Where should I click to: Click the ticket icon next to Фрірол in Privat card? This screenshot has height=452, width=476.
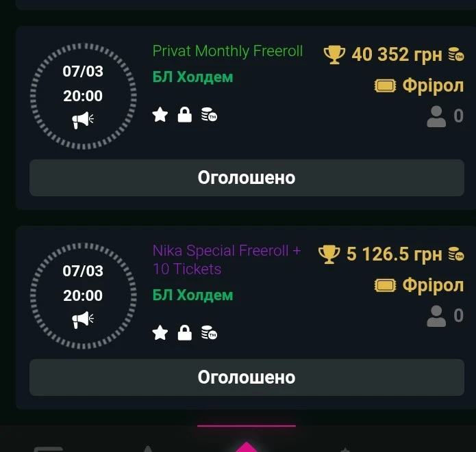pyautogui.click(x=386, y=86)
